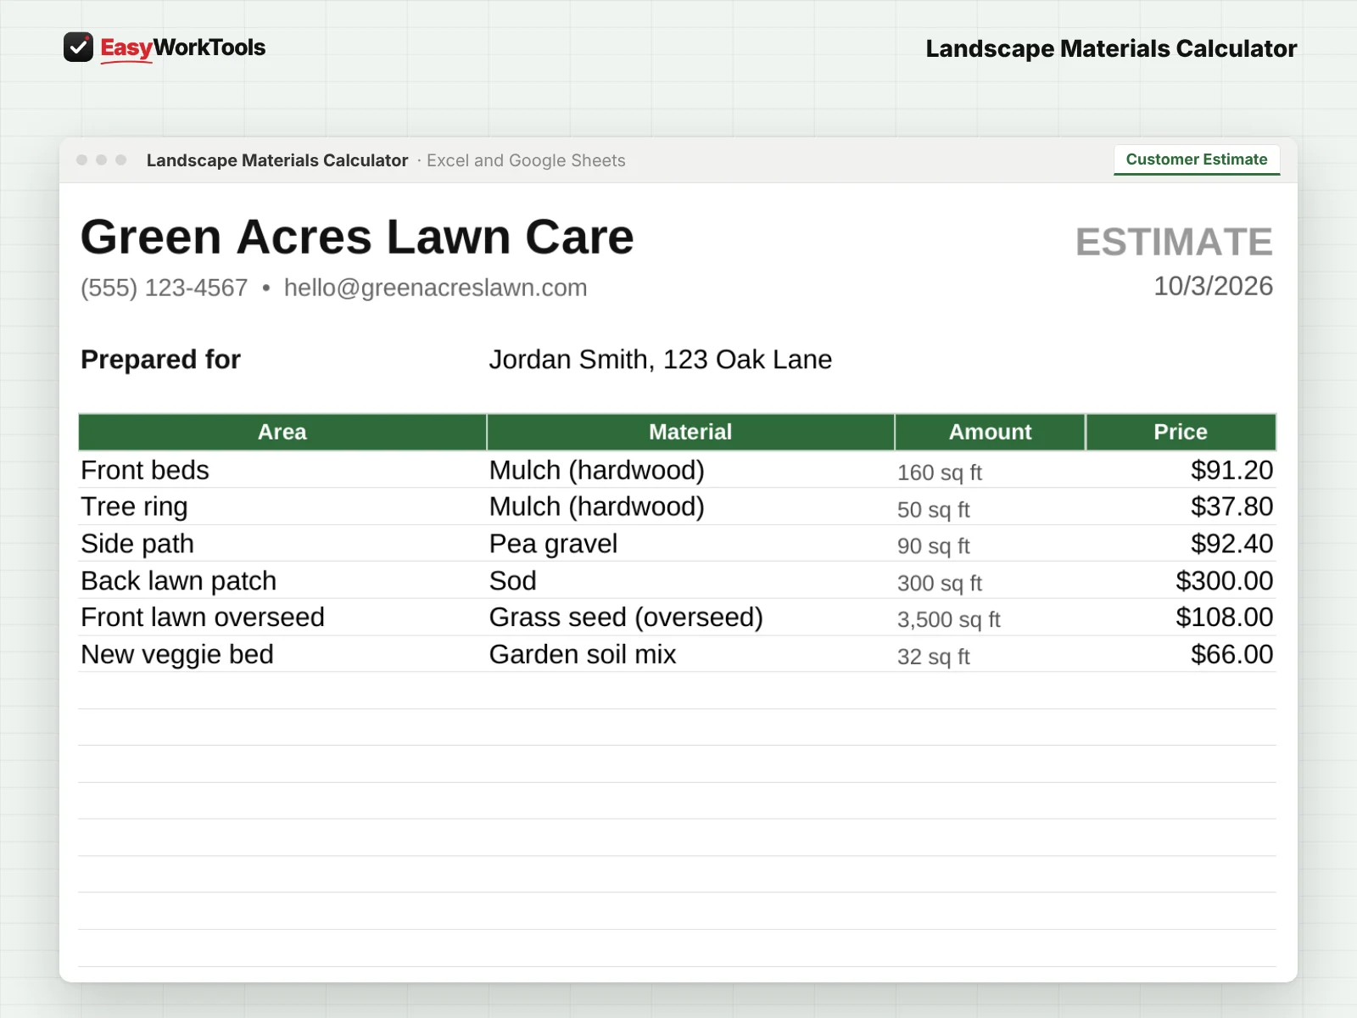The image size is (1357, 1018).
Task: Click the 'Grass seed (overseed)' material cell
Action: [x=690, y=618]
